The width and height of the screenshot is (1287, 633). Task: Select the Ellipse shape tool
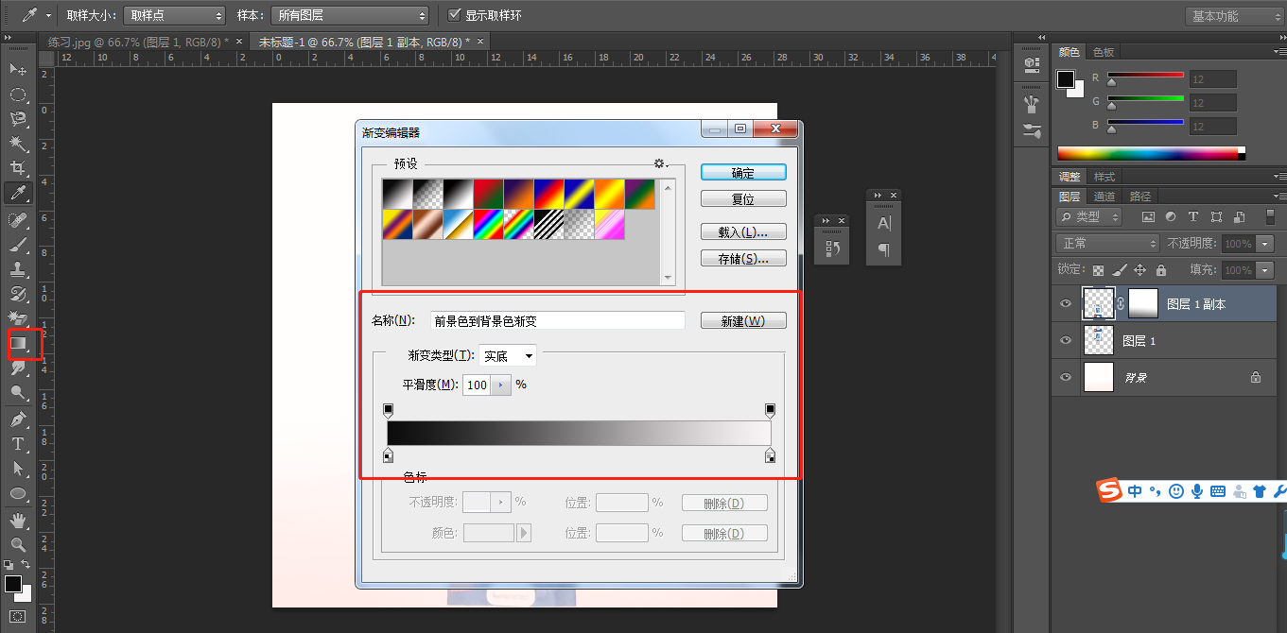[x=18, y=493]
